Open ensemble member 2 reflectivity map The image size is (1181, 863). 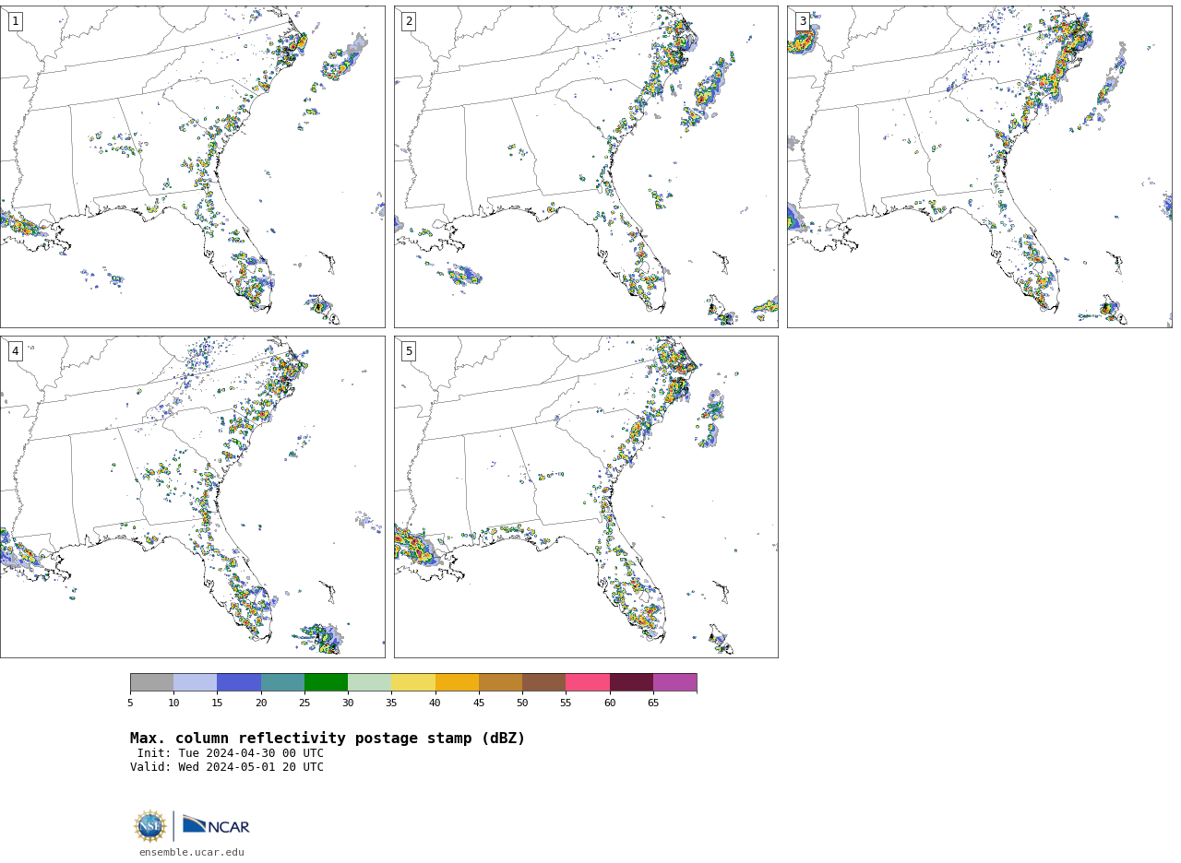point(586,167)
